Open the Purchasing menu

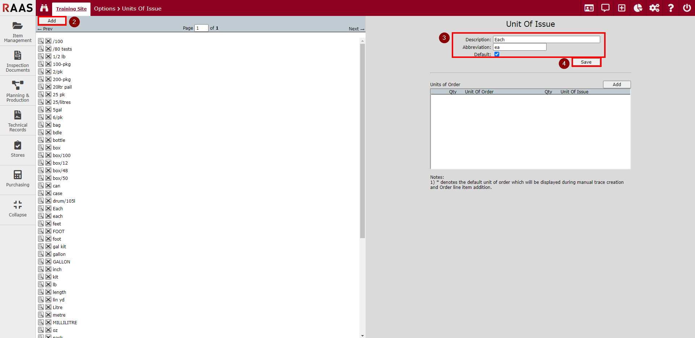18,179
